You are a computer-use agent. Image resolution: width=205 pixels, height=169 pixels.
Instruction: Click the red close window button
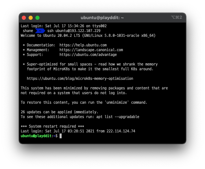coord(24,18)
